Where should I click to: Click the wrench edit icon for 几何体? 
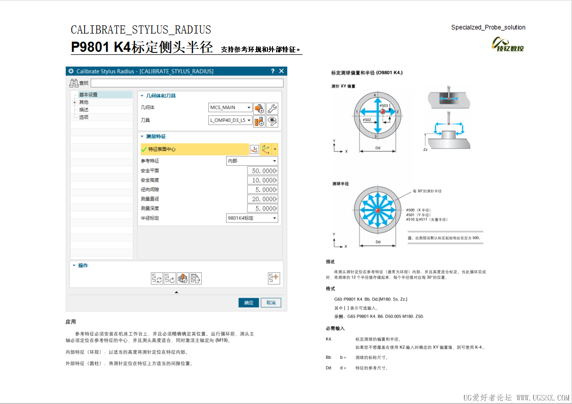[272, 108]
